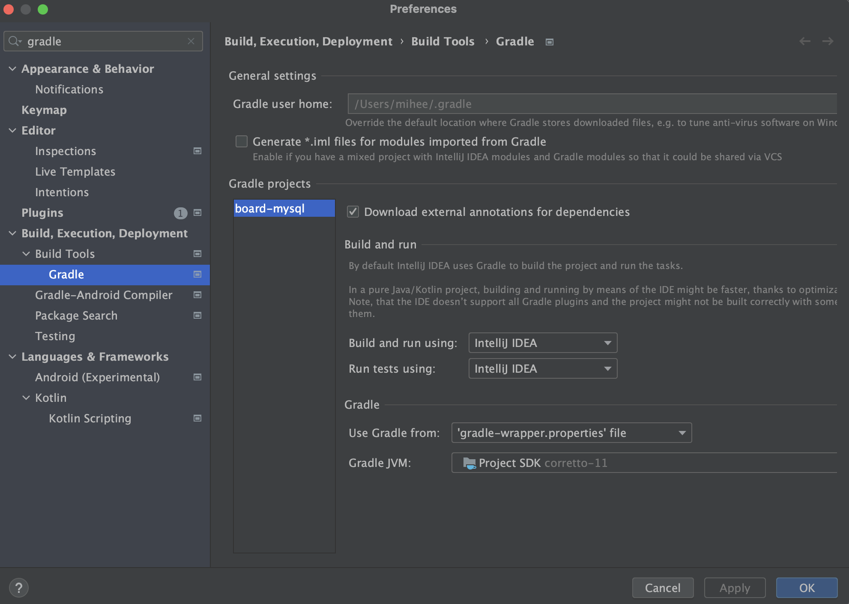Open Use Gradle from dropdown
Screen dimensions: 849x604
click(x=571, y=433)
